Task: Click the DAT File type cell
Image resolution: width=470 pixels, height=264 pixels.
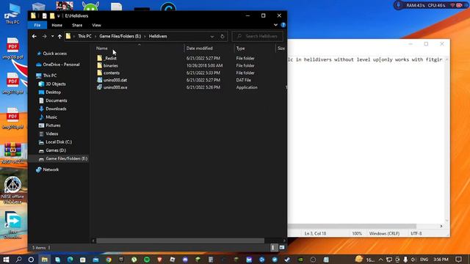Action: pyautogui.click(x=243, y=80)
